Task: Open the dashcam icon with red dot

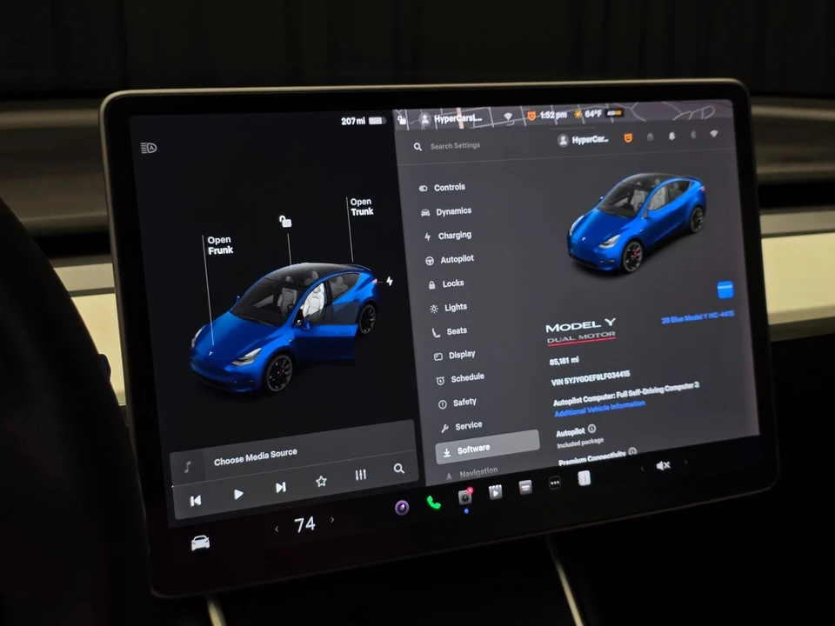Action: 464,496
